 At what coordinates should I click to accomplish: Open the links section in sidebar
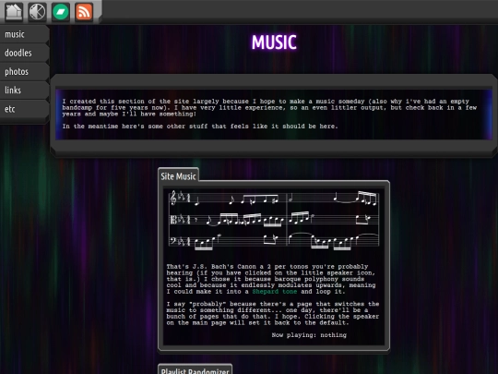(24, 90)
